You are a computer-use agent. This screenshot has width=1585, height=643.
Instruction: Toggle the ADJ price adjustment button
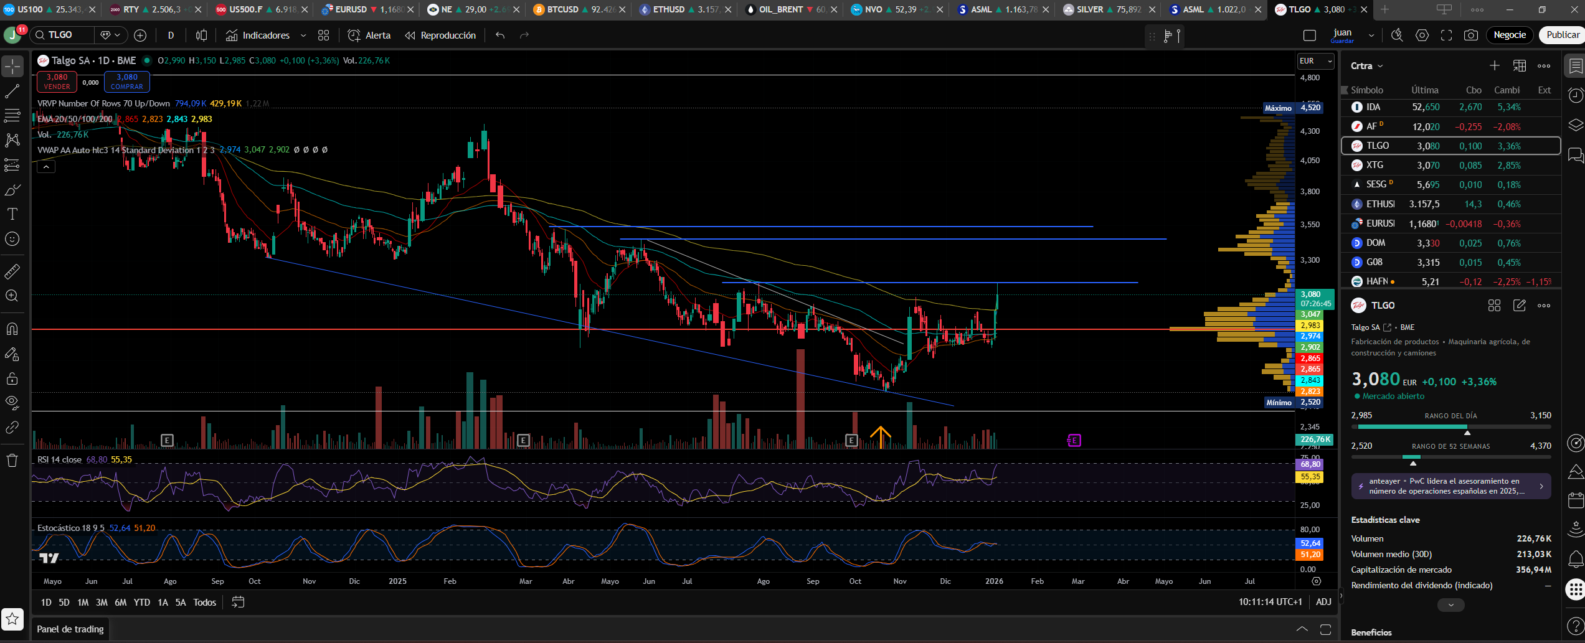click(x=1323, y=602)
